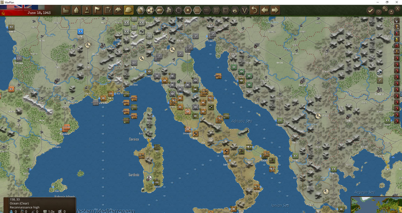Open the factory production screen

(66, 10)
